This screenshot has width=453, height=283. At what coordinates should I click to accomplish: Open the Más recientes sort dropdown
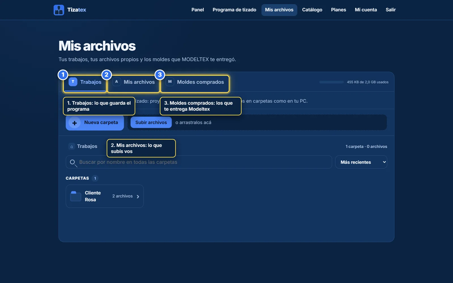361,162
